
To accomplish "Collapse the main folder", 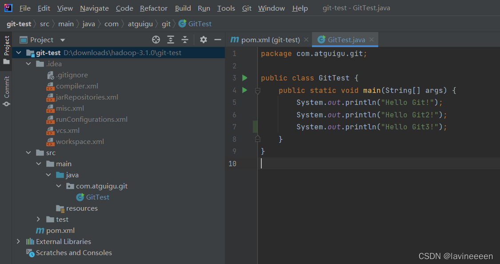I will [39, 164].
